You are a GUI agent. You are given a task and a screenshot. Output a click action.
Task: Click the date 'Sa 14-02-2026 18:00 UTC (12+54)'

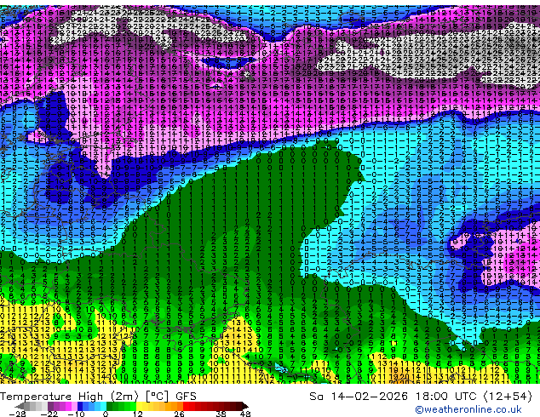point(421,397)
